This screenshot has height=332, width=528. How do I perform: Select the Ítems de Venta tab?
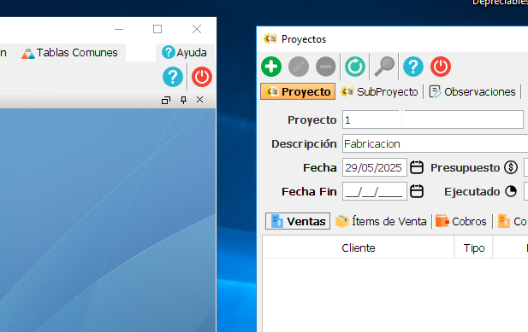(x=381, y=222)
